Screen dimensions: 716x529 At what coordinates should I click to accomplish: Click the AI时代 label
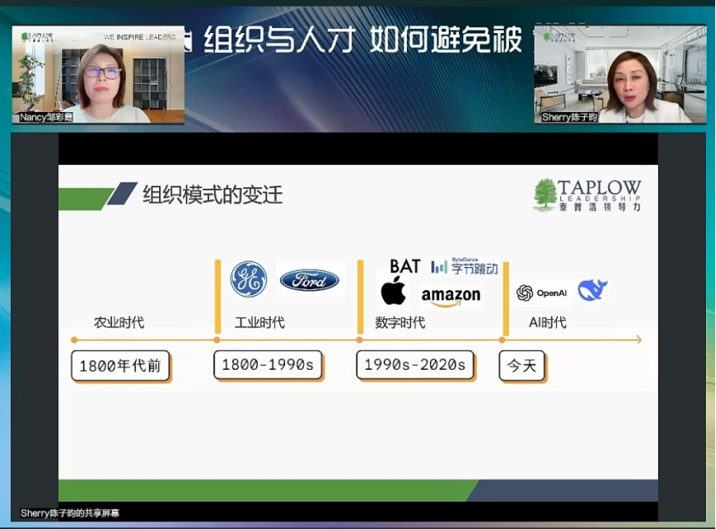548,323
